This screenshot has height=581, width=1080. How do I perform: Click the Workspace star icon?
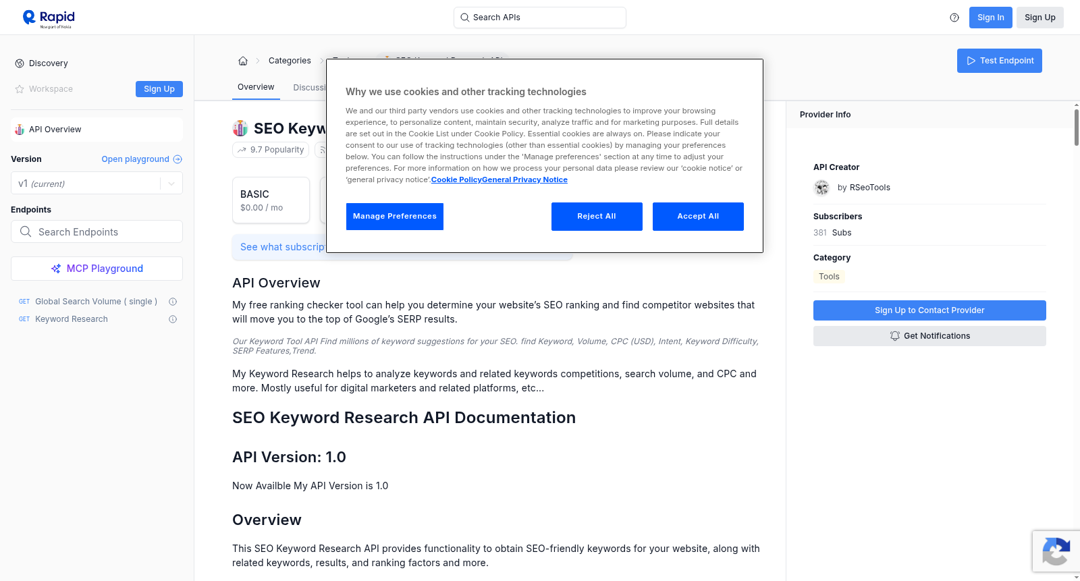(x=20, y=89)
